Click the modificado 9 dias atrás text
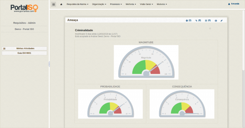The height and width of the screenshot is (128, 245). tap(96, 34)
